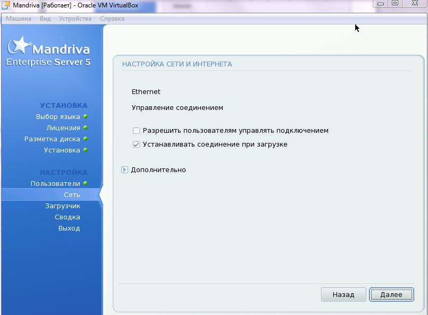Image resolution: width=428 pixels, height=315 pixels.
Task: Click Лицензия step in sidebar
Action: 63,127
